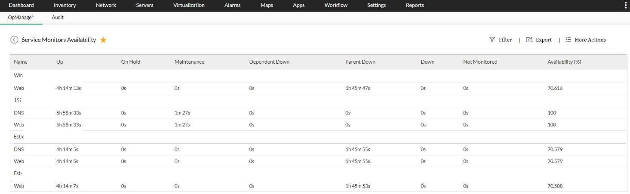
Task: Toggle the favorite star icon
Action: [x=103, y=40]
